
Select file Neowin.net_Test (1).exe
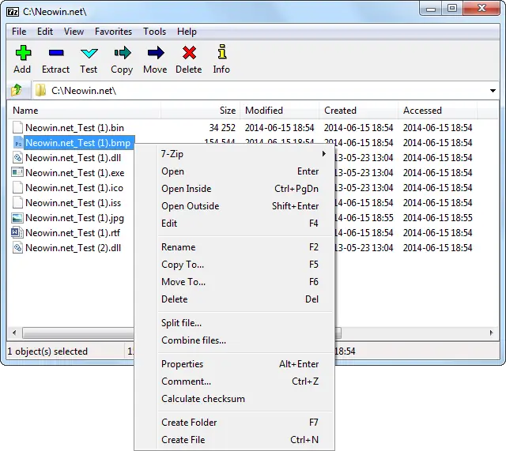pos(75,173)
